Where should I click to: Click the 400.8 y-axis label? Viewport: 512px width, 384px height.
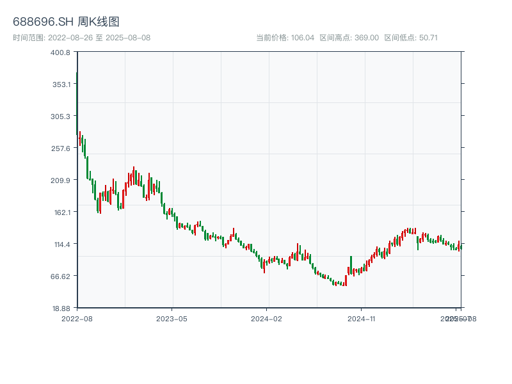61,52
